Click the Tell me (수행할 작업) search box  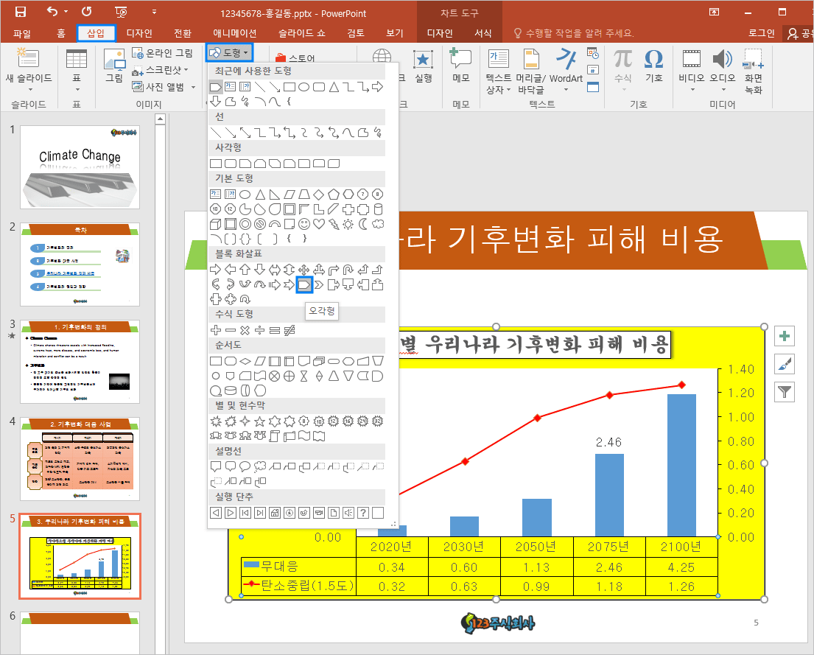click(574, 33)
